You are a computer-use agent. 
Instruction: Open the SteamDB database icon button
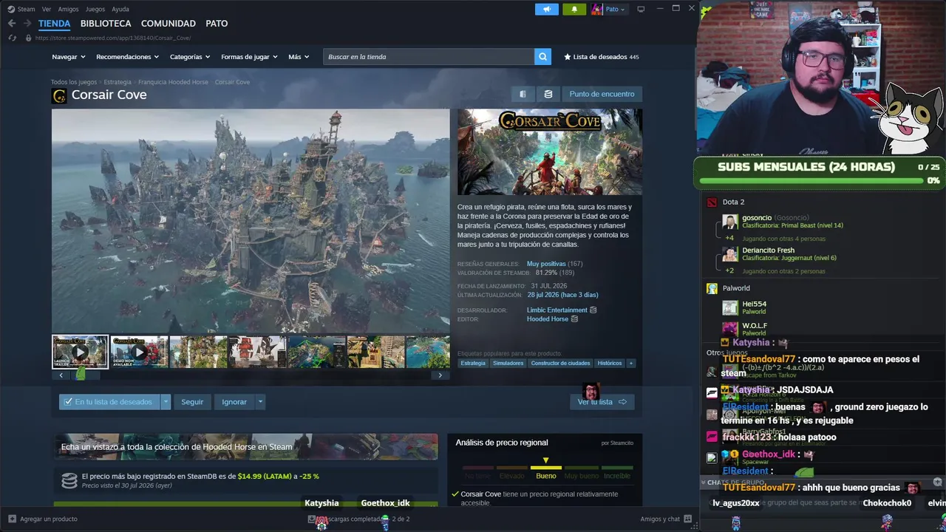click(x=548, y=94)
